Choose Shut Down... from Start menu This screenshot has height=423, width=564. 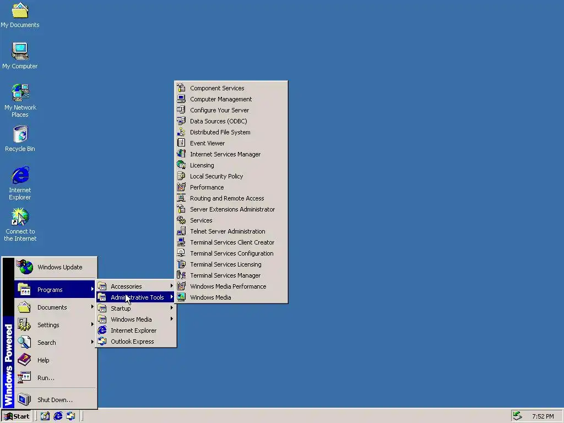pos(56,400)
